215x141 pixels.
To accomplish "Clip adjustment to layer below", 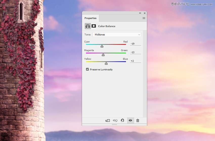I will [x=108, y=120].
